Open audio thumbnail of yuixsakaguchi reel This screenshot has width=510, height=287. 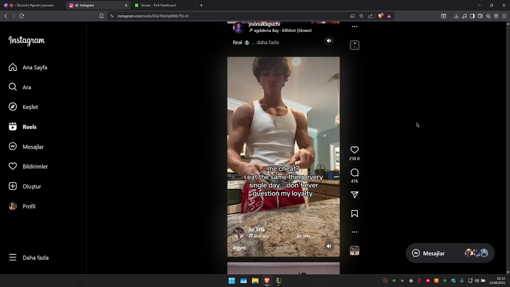click(x=355, y=45)
